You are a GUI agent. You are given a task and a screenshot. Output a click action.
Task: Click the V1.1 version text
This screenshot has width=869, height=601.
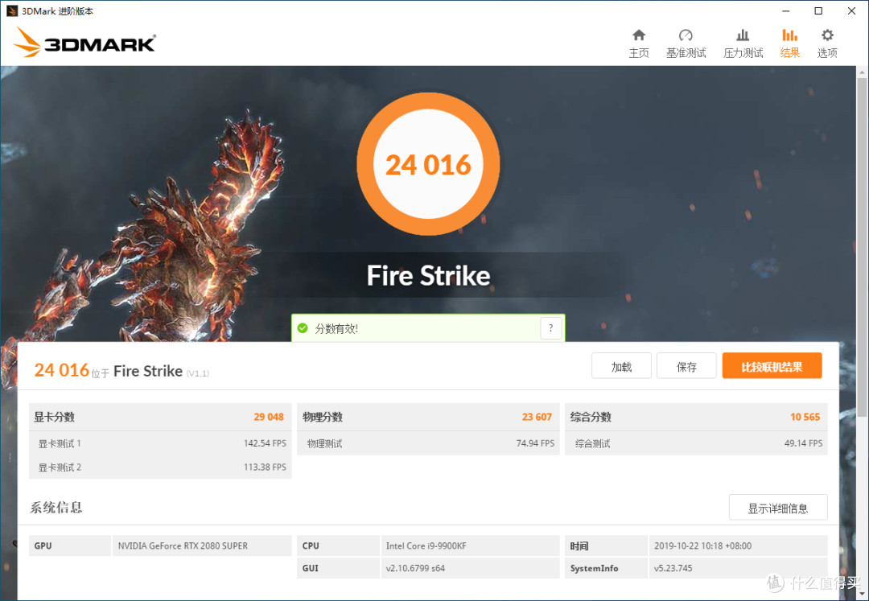tap(198, 373)
